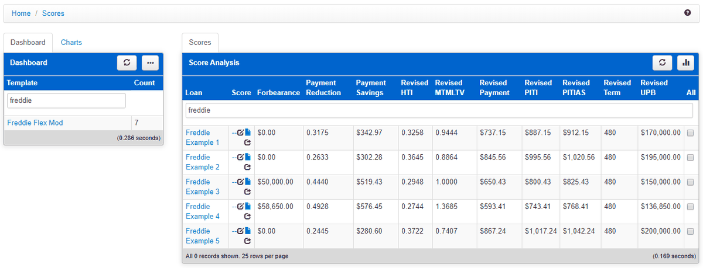Open Freddie Example 5 loan
This screenshot has width=703, height=268.
[x=203, y=236]
